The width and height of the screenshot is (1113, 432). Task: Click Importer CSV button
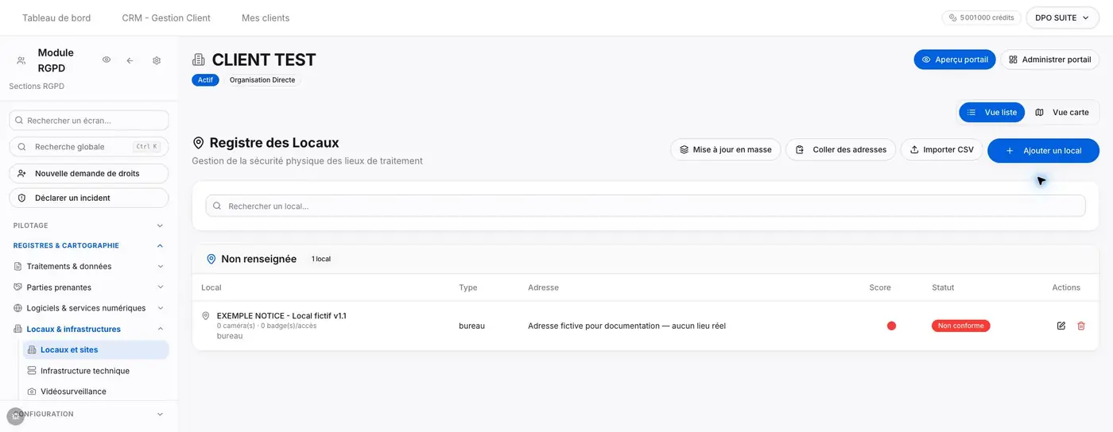pyautogui.click(x=942, y=149)
